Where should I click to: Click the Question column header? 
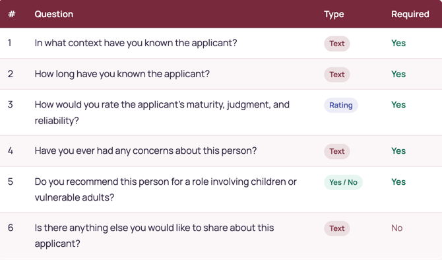point(54,14)
